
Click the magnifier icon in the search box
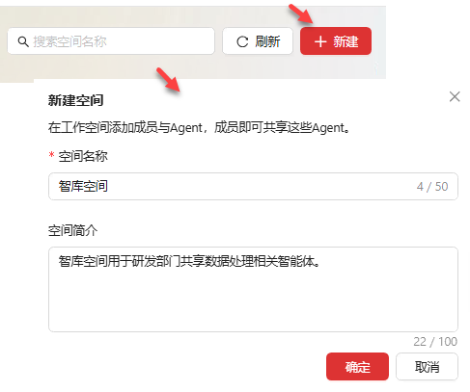coord(23,41)
